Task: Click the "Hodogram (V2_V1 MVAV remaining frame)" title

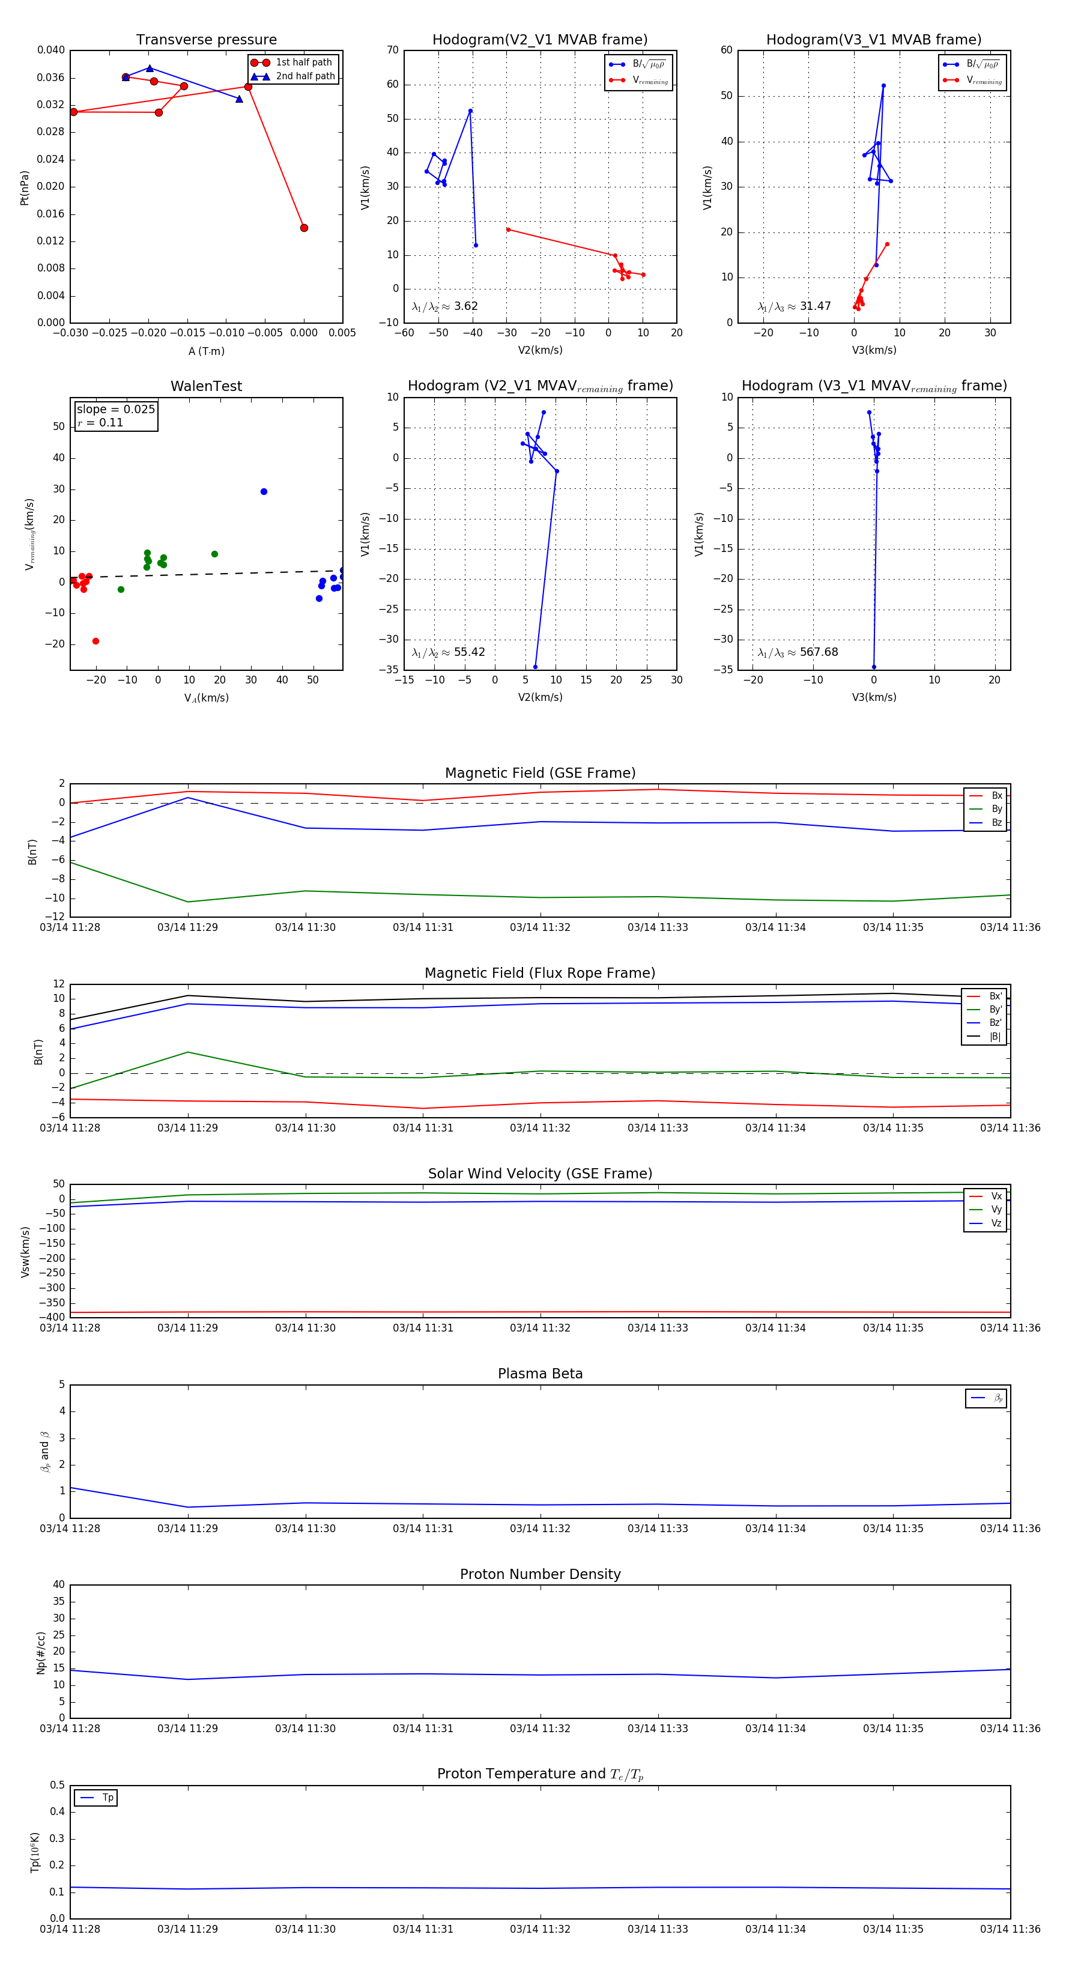Action: (x=540, y=386)
